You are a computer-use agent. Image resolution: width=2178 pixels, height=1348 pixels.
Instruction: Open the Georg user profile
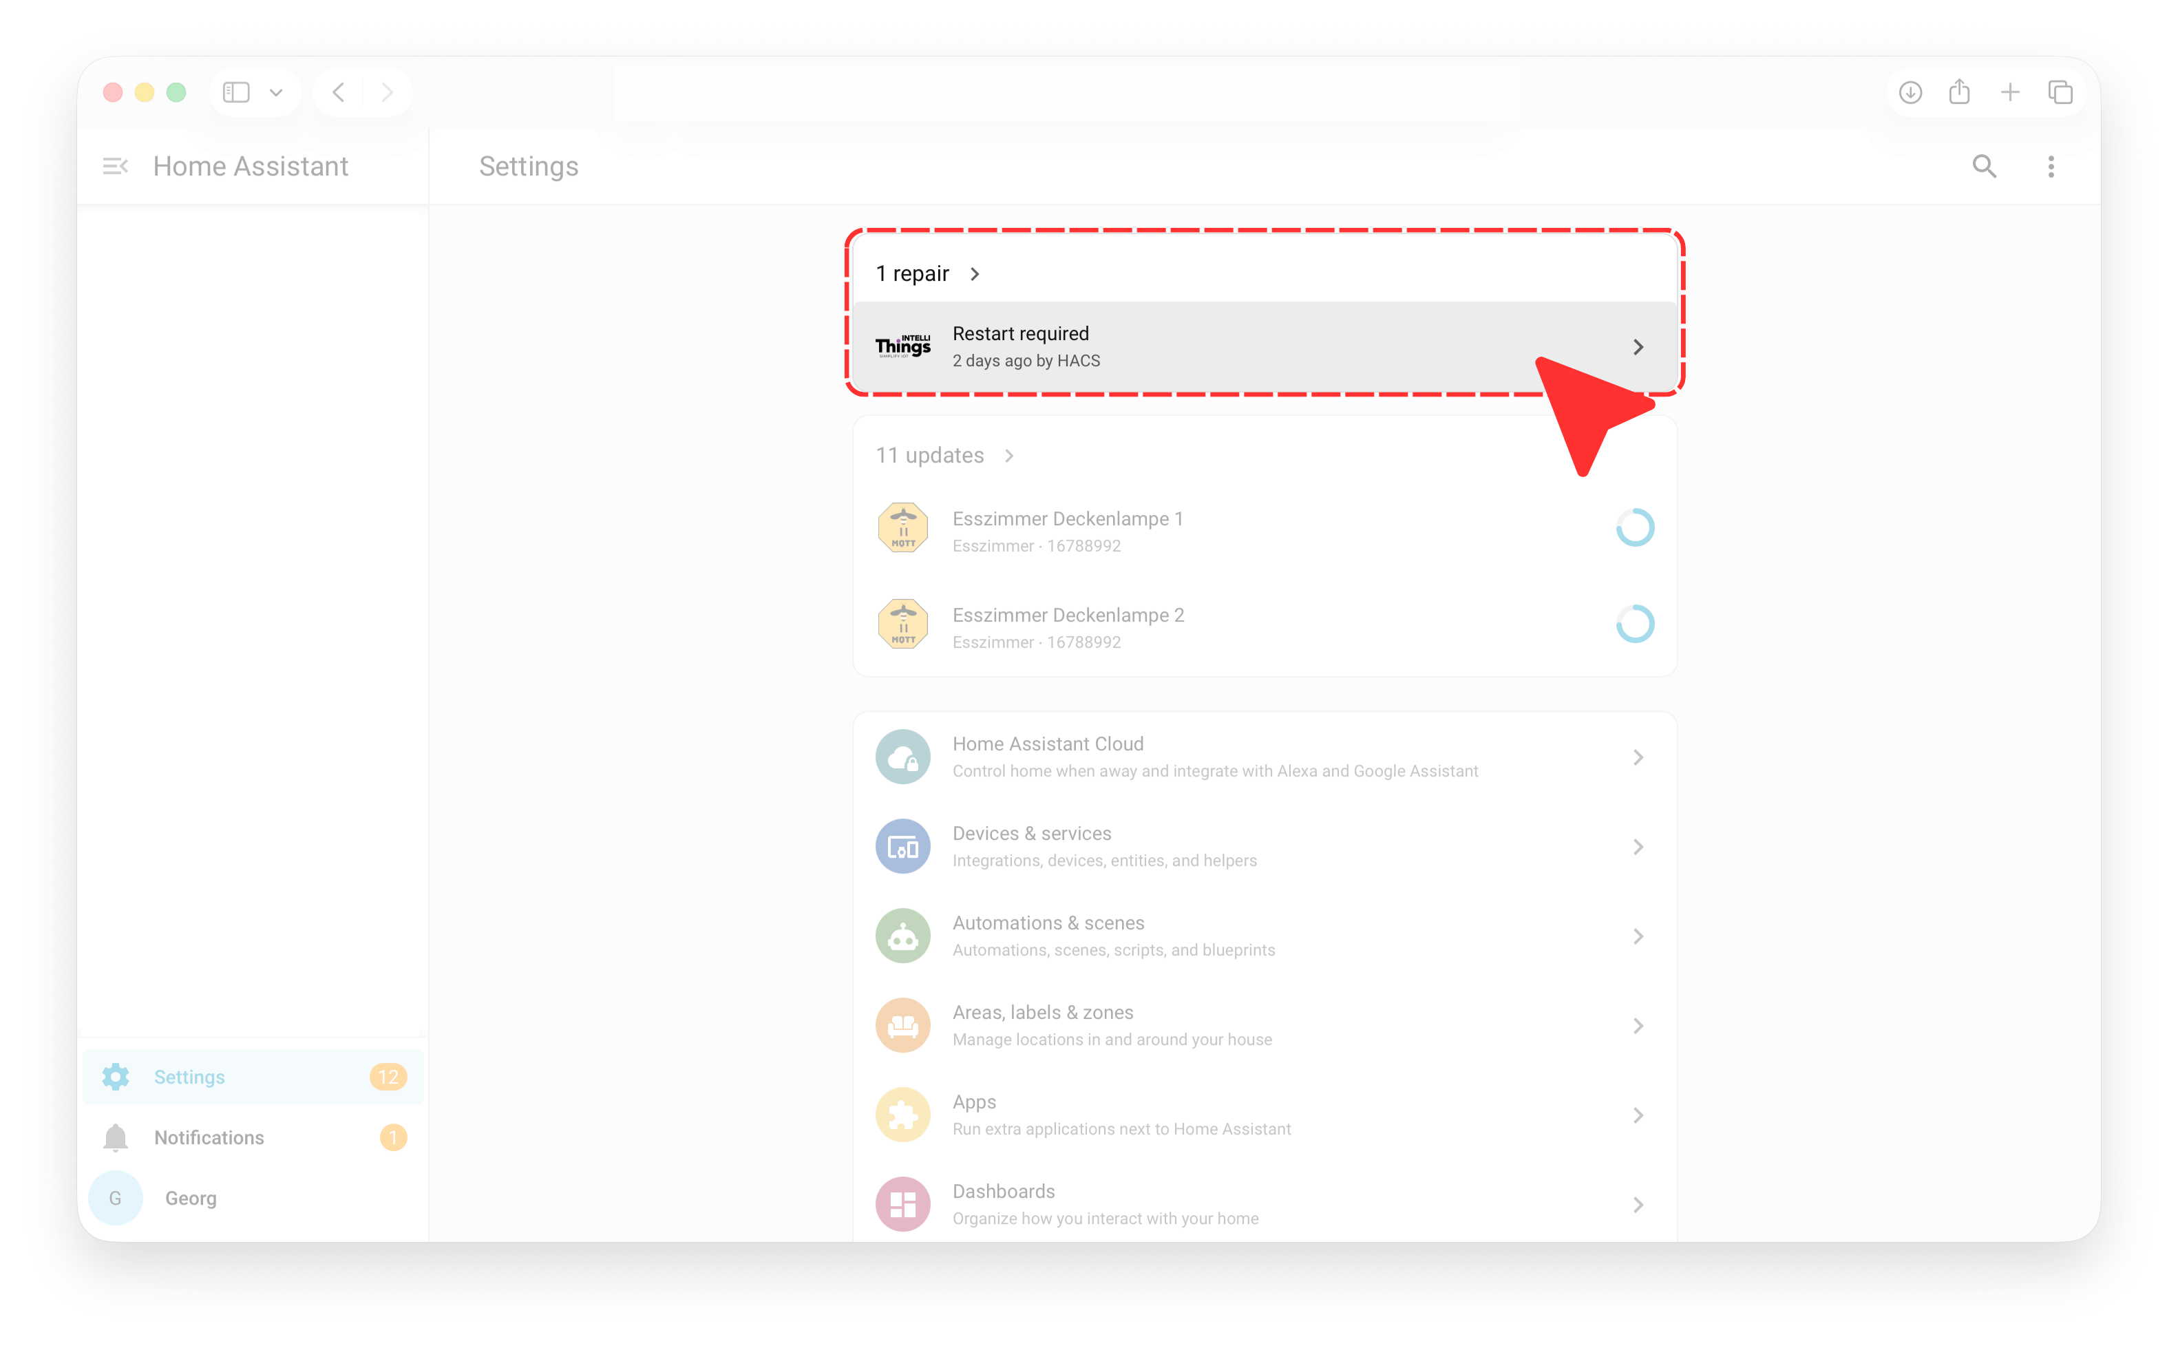click(x=252, y=1198)
